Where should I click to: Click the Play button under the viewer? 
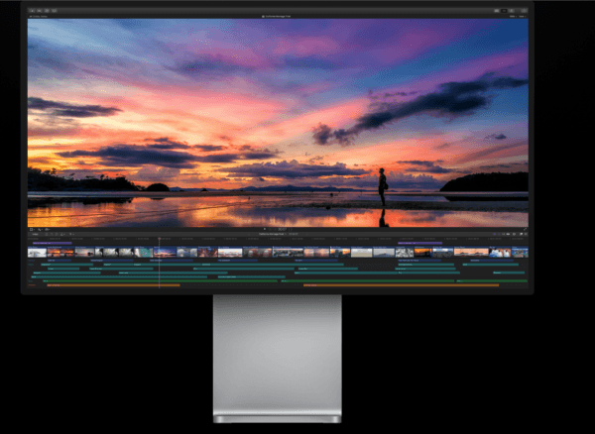(265, 229)
